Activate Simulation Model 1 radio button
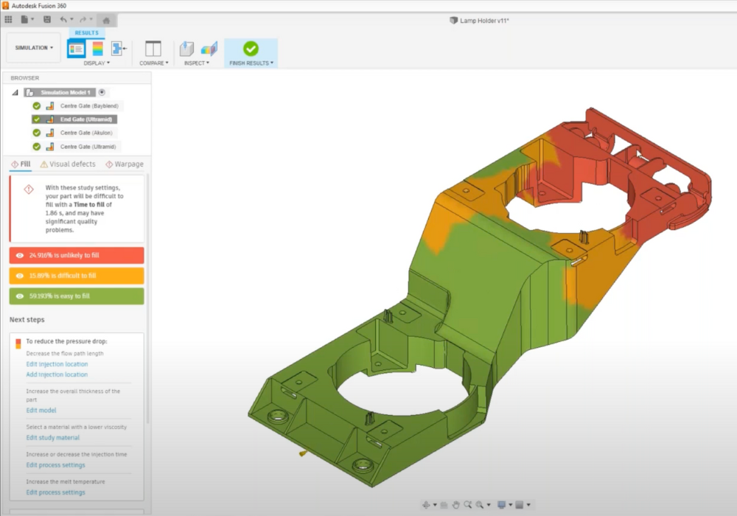This screenshot has width=737, height=516. (102, 92)
